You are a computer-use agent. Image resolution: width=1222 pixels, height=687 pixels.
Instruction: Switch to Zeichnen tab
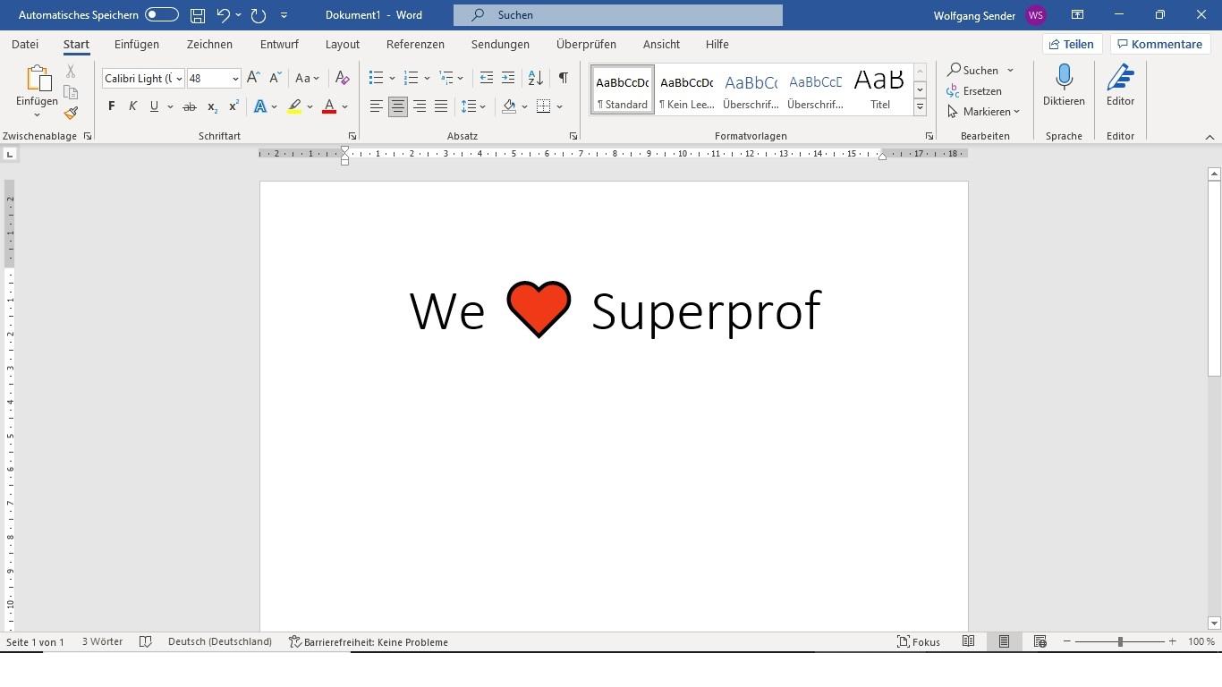[x=209, y=44]
